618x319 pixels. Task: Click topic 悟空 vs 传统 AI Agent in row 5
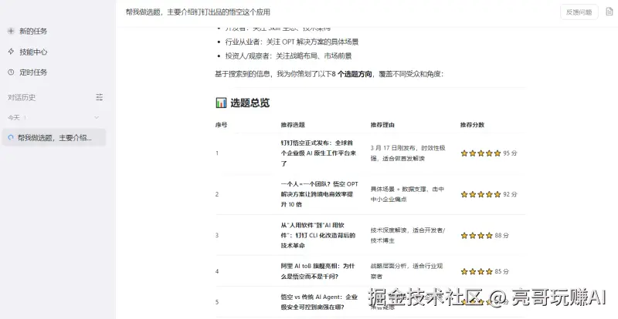(x=319, y=302)
